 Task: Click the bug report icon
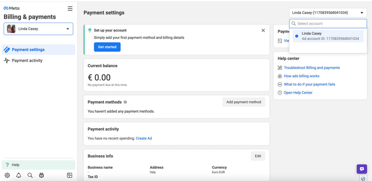click(41, 175)
